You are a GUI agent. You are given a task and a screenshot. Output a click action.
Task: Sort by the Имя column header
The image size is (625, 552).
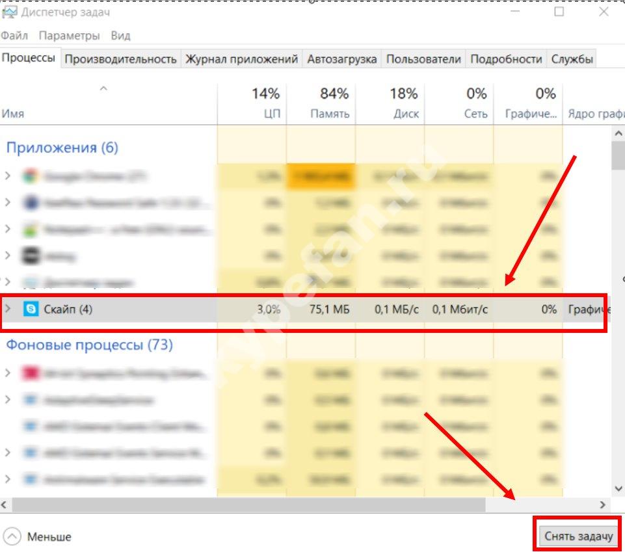[109, 104]
